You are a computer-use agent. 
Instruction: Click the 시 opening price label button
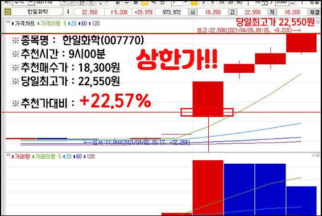pos(192,12)
